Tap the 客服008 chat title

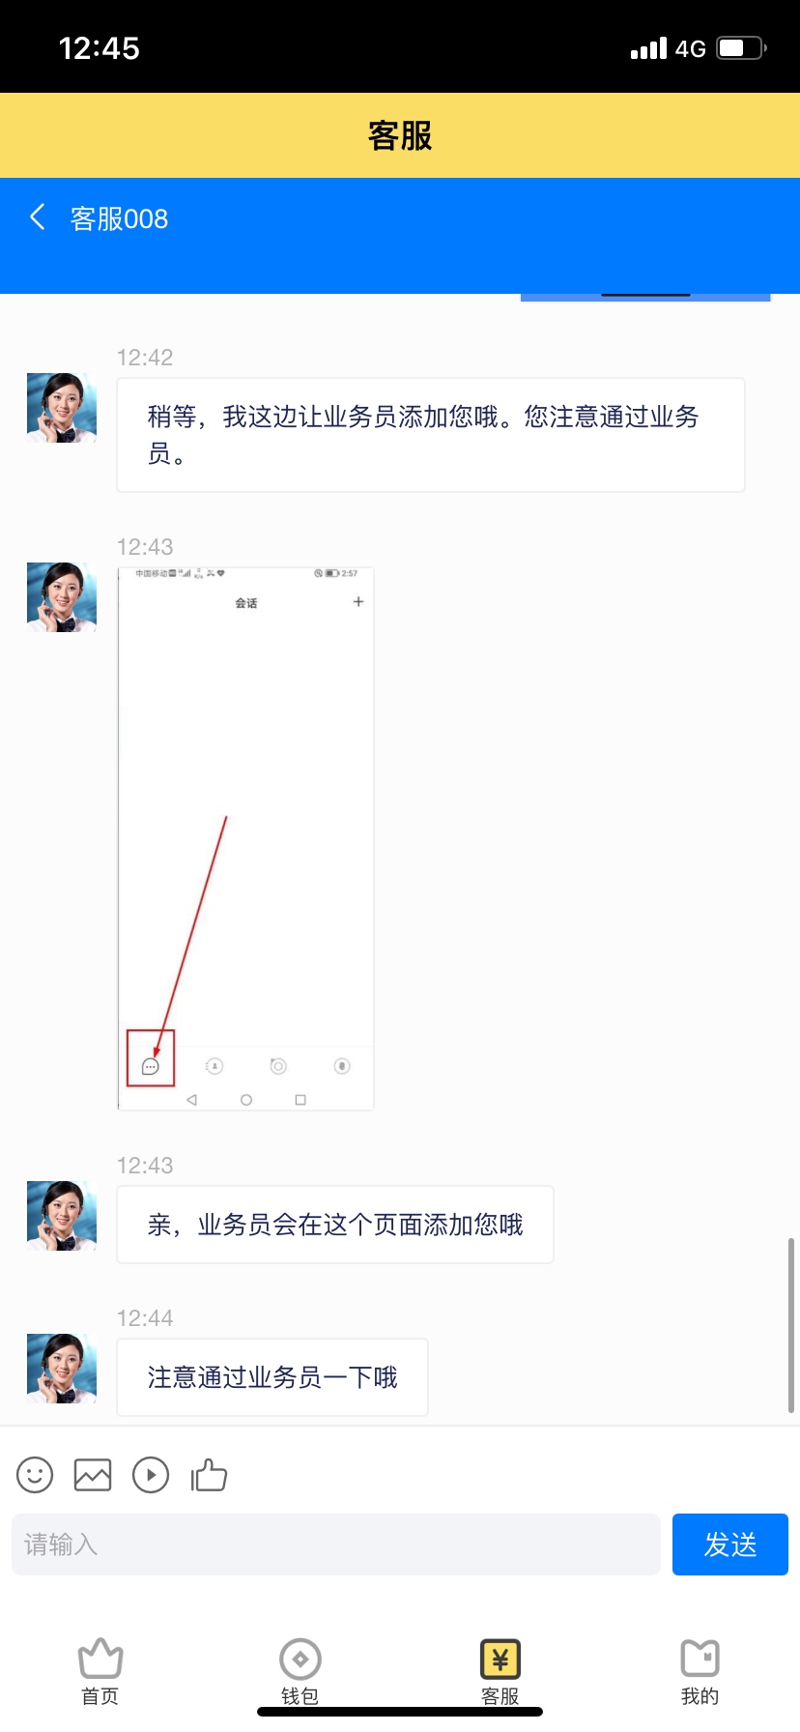click(x=119, y=218)
